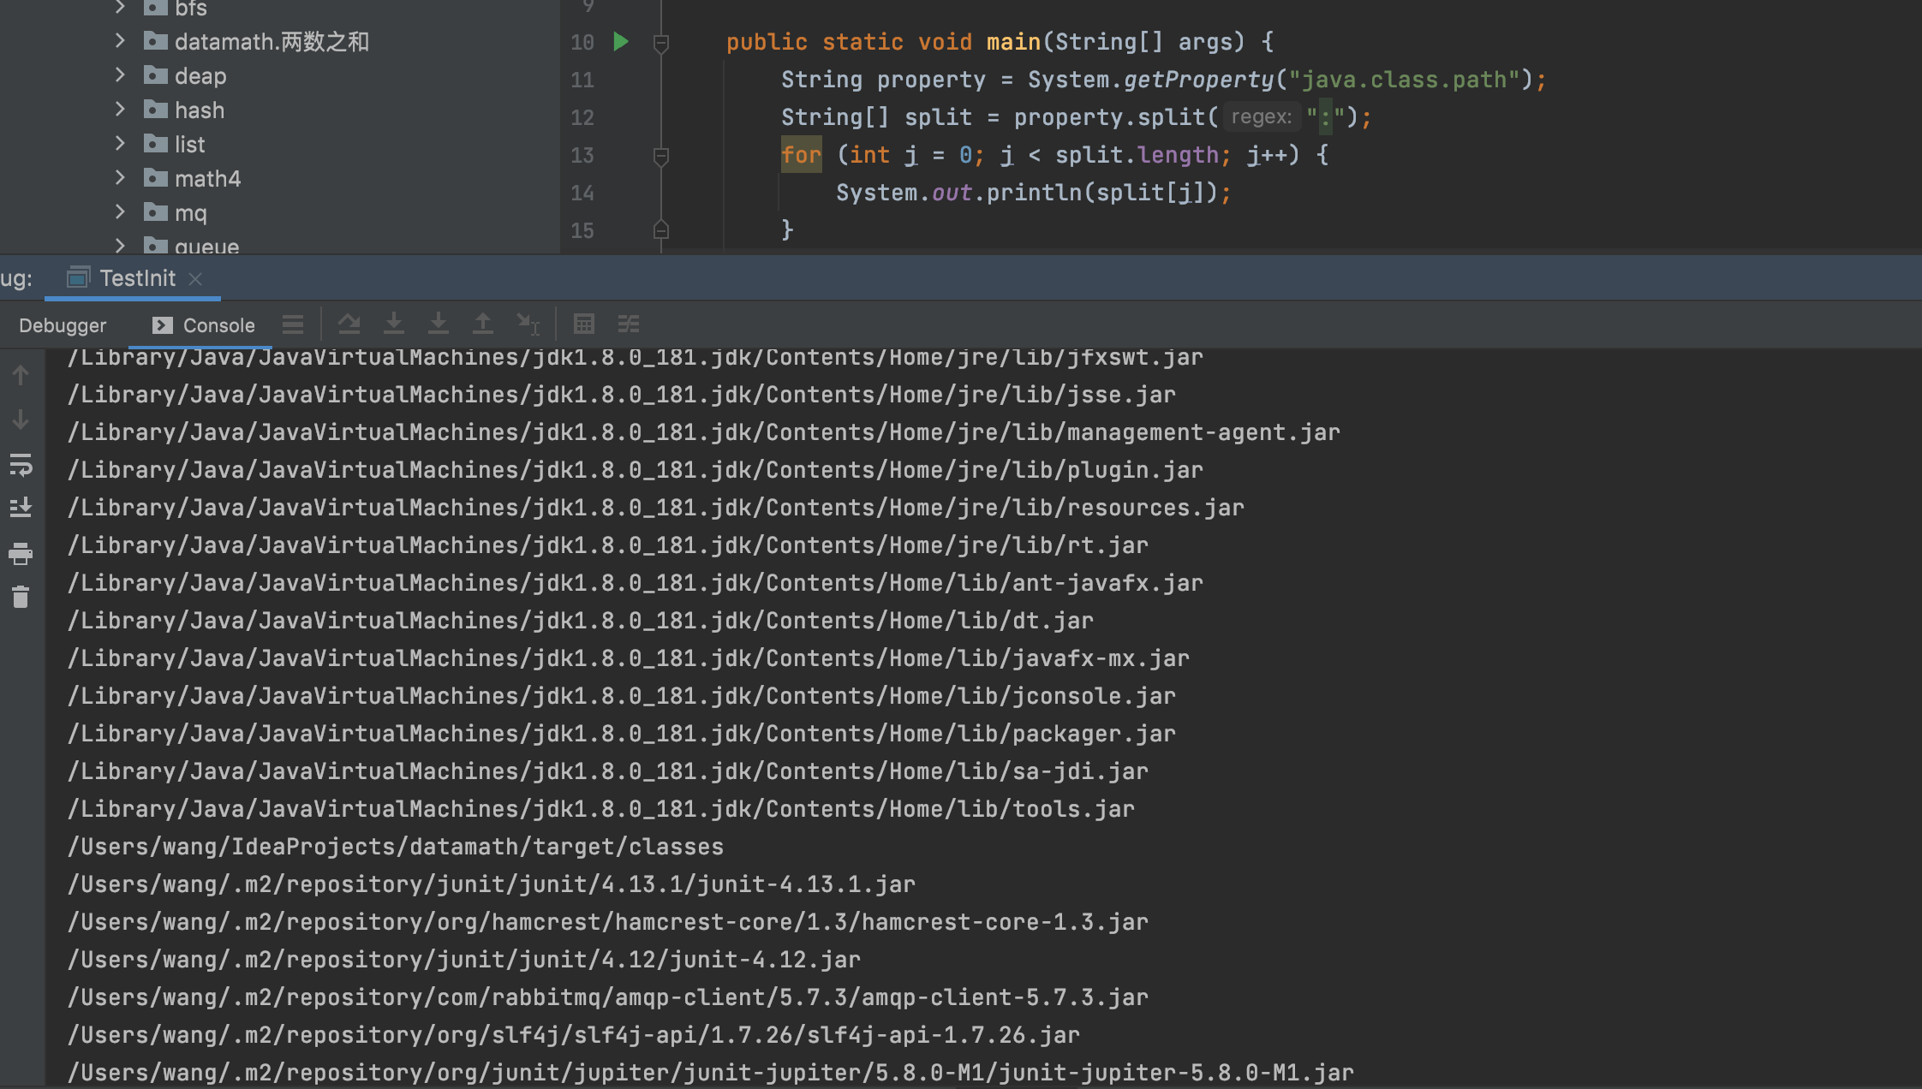Screen dimensions: 1922x1089
Task: Click the Run to Cursor icon
Action: 528,324
